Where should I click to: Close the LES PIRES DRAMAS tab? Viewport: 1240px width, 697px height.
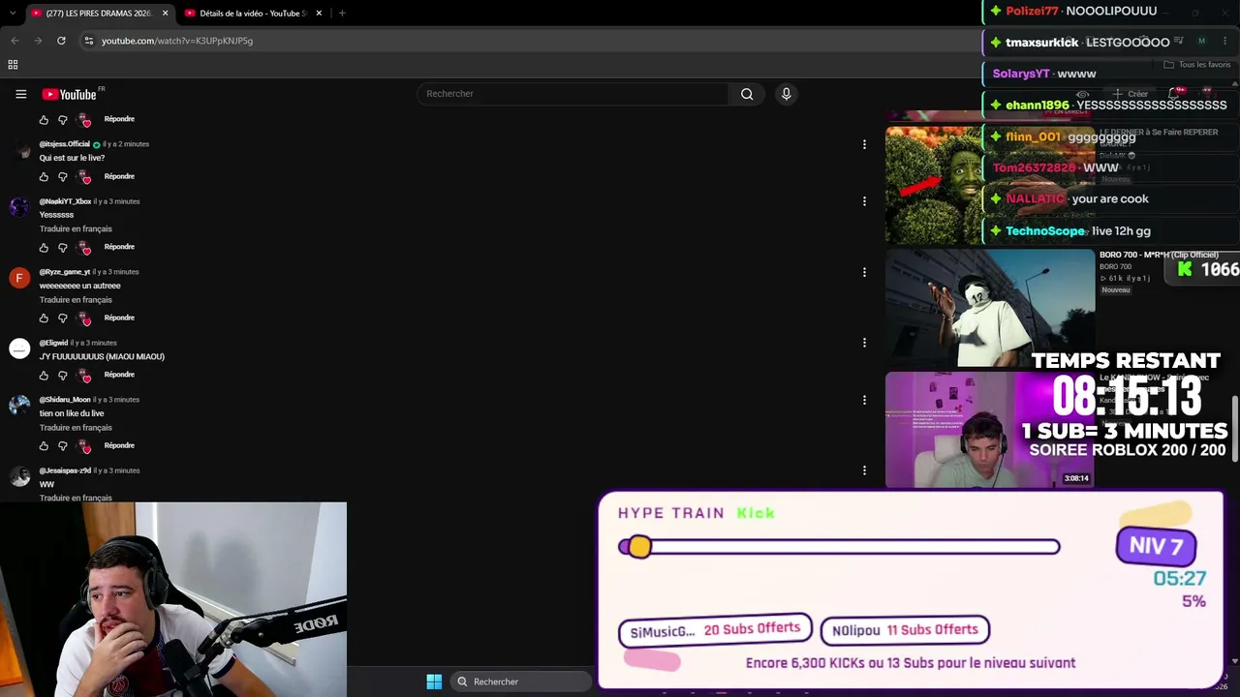point(165,13)
